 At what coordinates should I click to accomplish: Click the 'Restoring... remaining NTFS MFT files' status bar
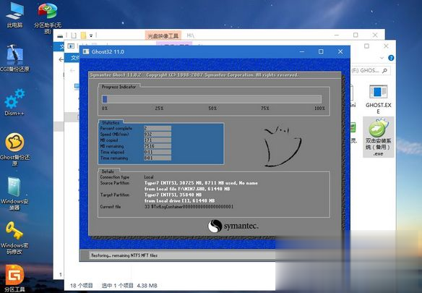pyautogui.click(x=182, y=255)
